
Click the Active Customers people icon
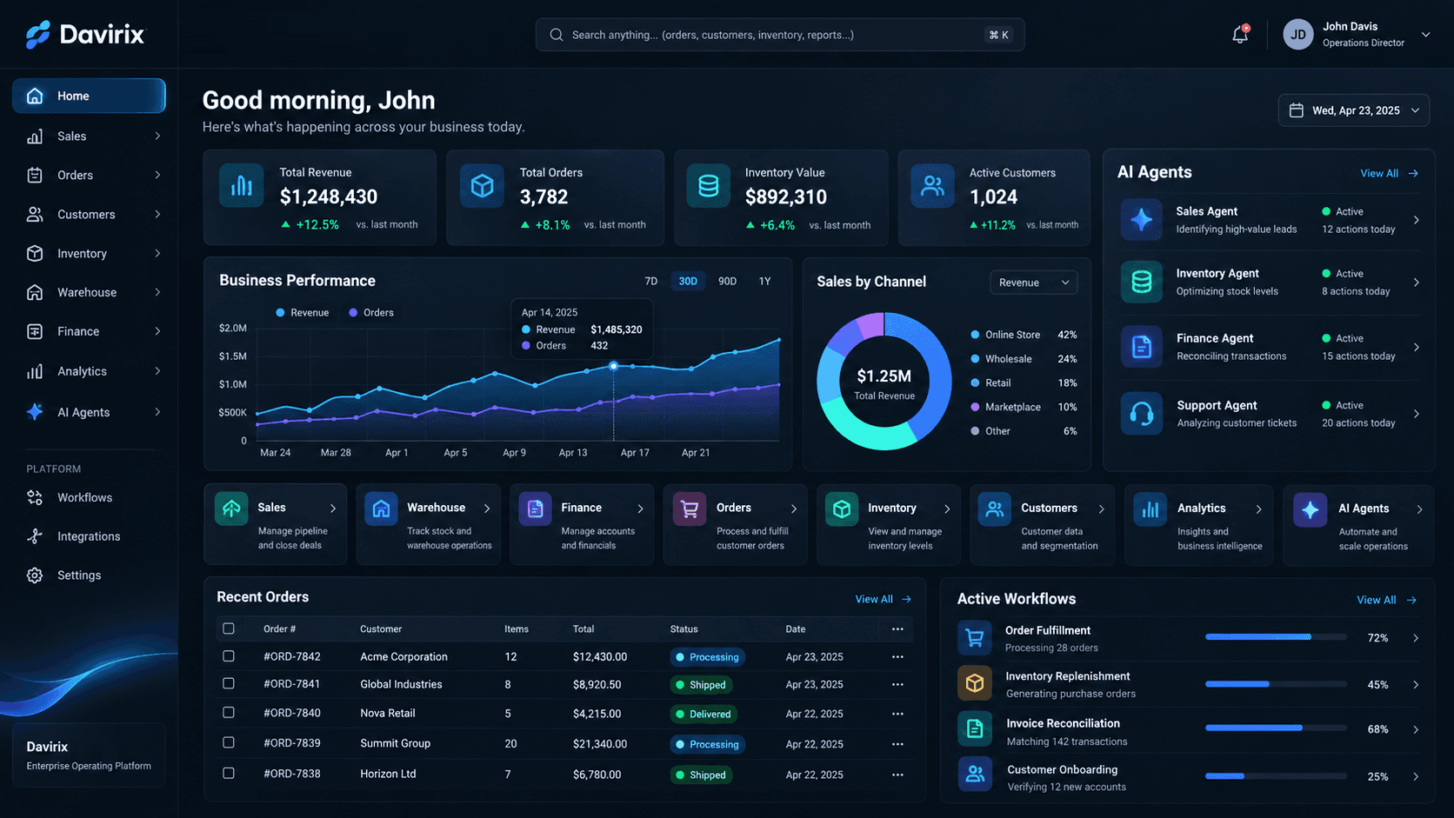(932, 185)
